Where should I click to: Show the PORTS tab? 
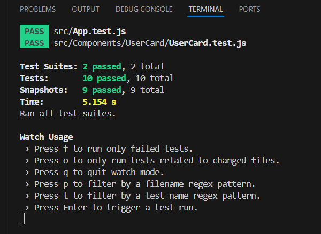[x=250, y=9]
